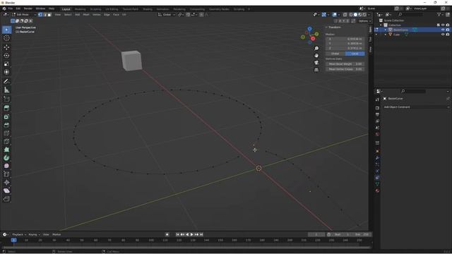
Task: Disable BezierCurve in renders camera icon
Action: coord(448,30)
